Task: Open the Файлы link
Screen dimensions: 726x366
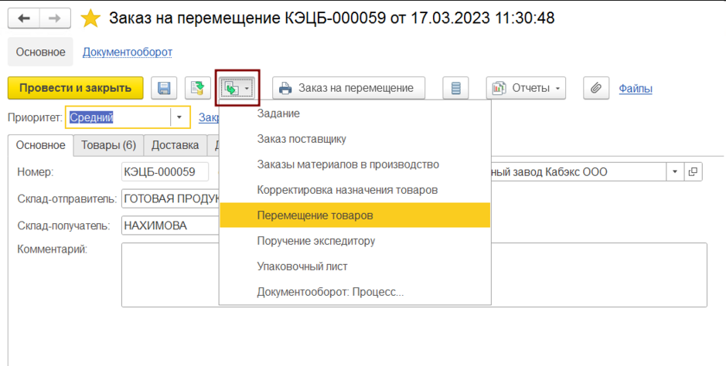Action: click(636, 88)
